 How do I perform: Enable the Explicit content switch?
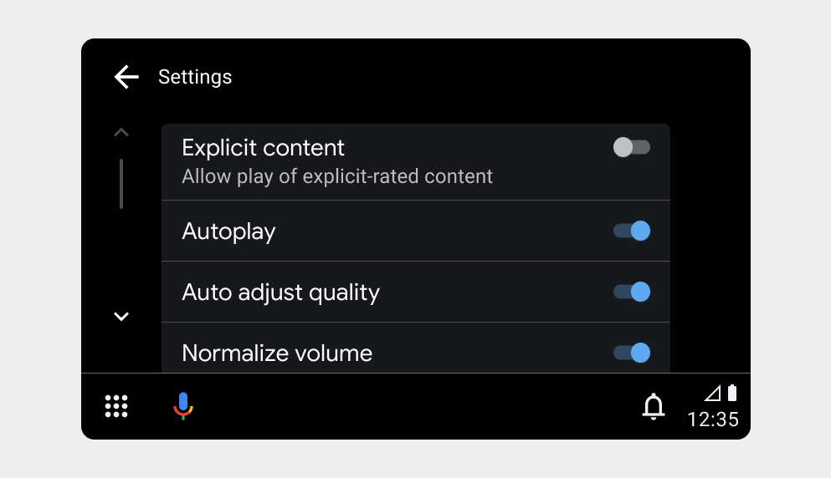click(632, 148)
